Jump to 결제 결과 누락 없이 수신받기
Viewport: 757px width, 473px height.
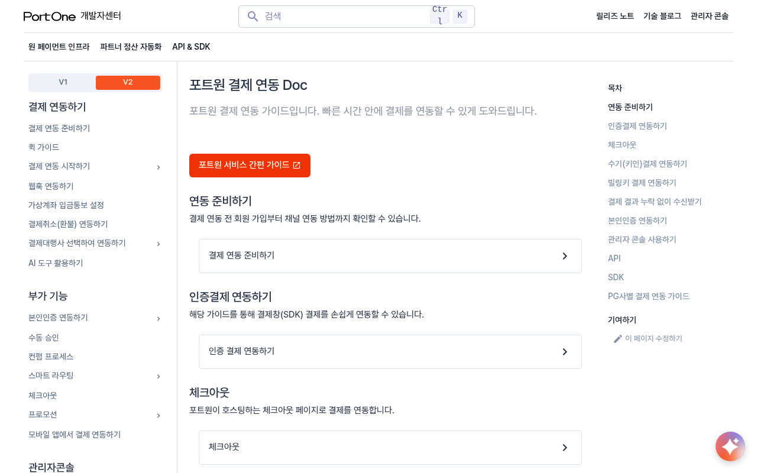[x=655, y=202]
